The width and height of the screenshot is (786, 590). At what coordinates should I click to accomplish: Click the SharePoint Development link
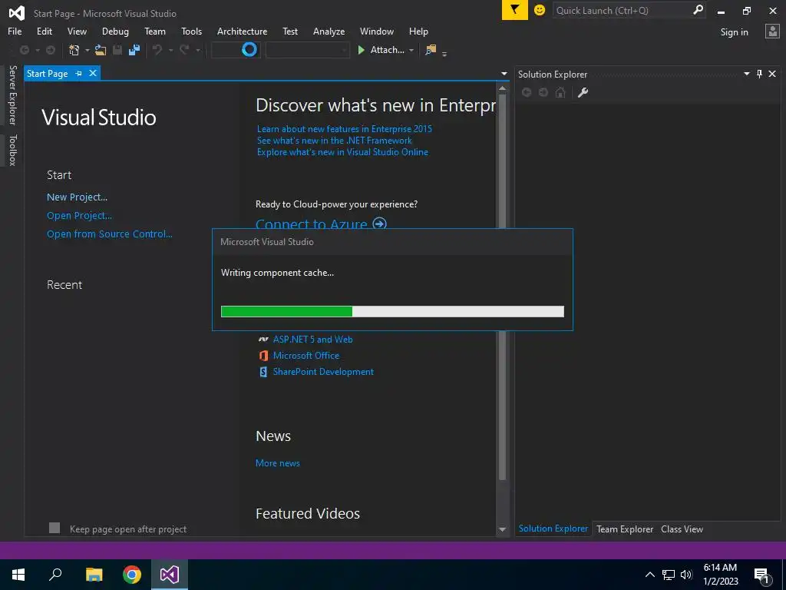[323, 372]
